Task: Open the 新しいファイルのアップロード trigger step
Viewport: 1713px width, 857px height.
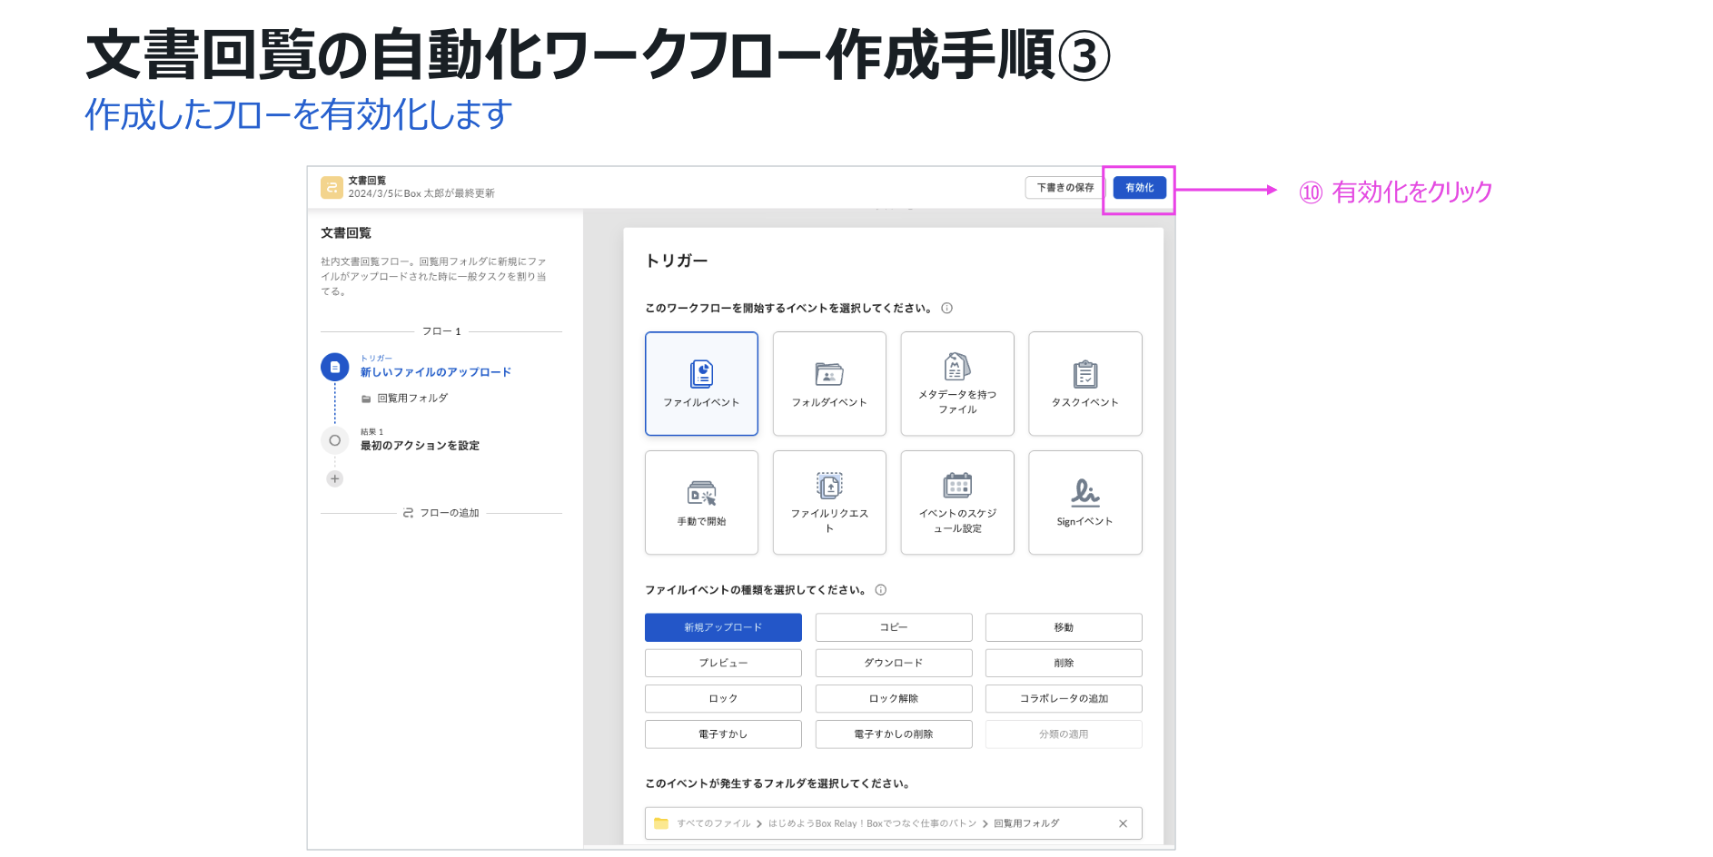Action: click(435, 372)
